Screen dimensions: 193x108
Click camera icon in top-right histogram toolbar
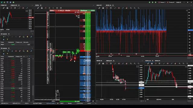coord(103,8)
